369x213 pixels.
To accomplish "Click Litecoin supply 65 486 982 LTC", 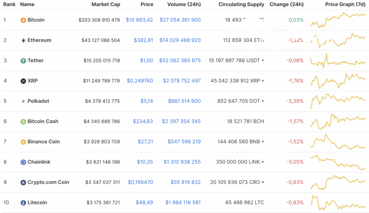I will (245, 202).
